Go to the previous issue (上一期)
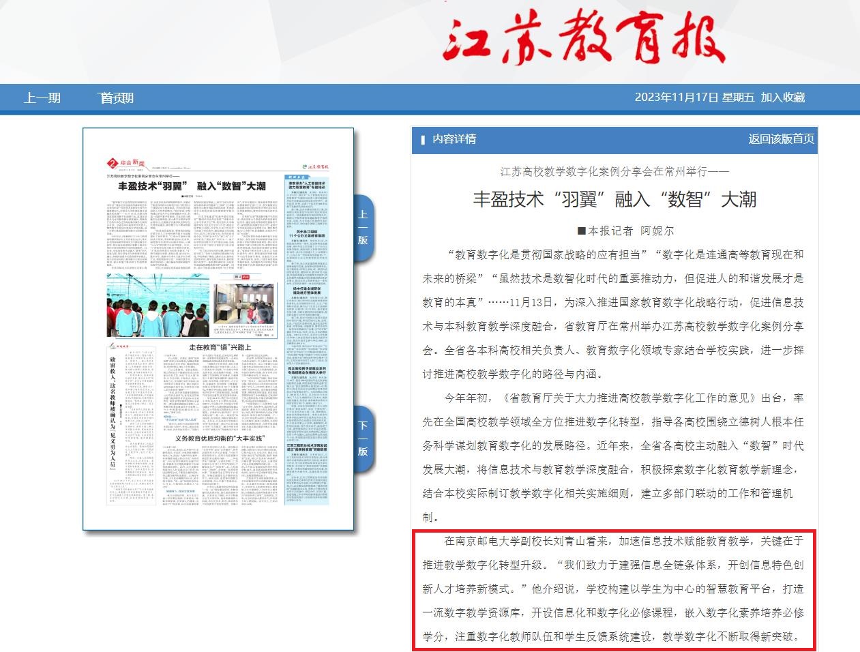 (x=42, y=98)
